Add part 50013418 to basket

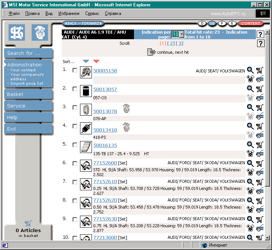click(x=260, y=126)
